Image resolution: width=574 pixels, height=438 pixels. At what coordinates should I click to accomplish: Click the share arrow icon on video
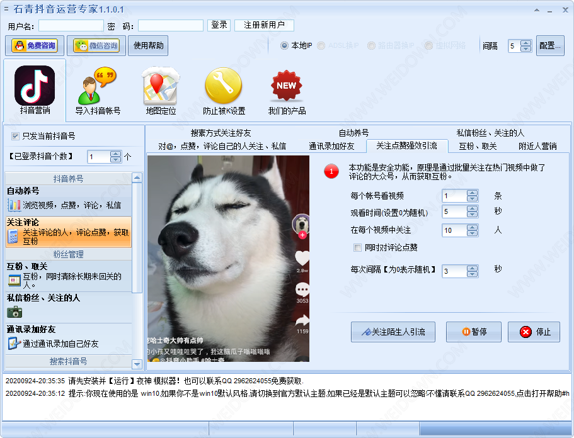point(302,320)
